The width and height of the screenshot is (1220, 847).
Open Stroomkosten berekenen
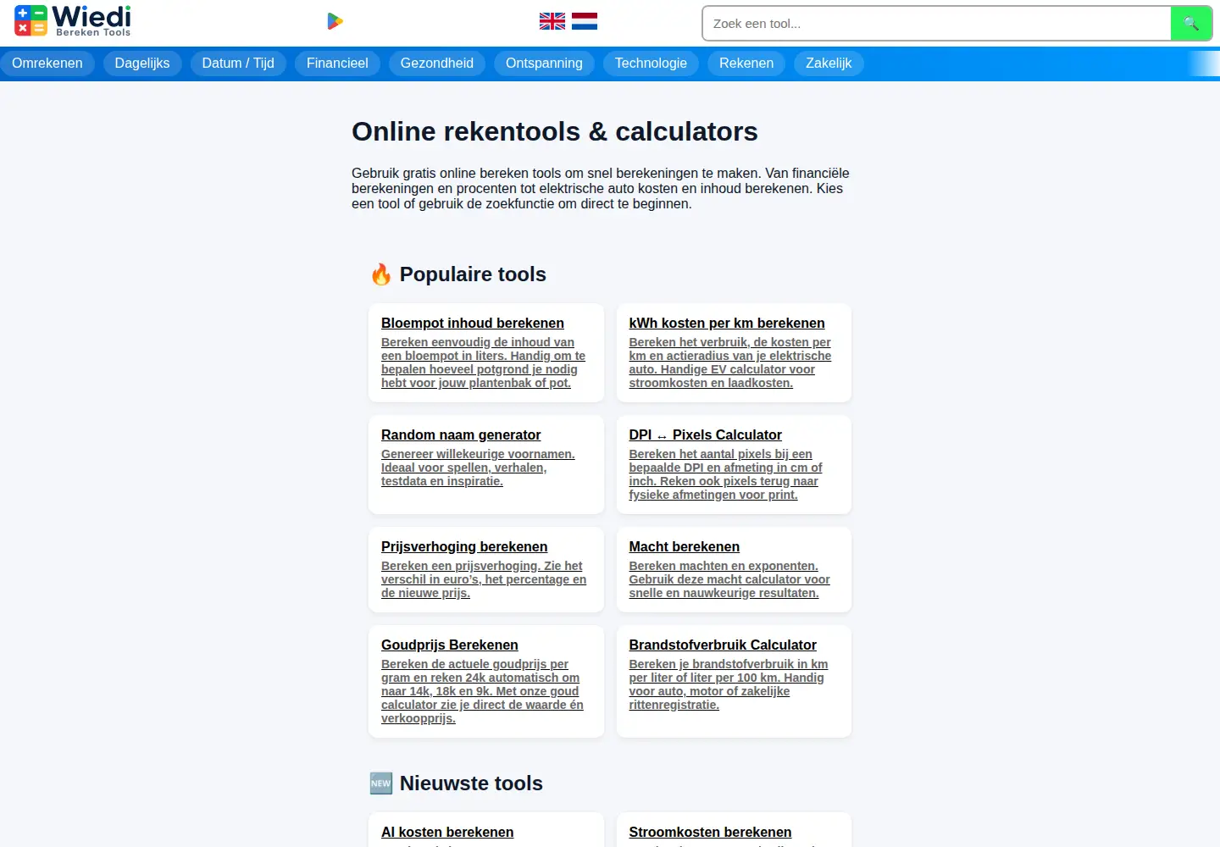point(710,833)
